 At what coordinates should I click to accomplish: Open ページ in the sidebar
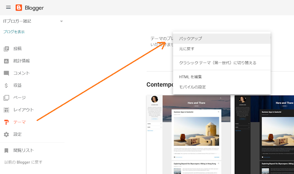pos(19,97)
